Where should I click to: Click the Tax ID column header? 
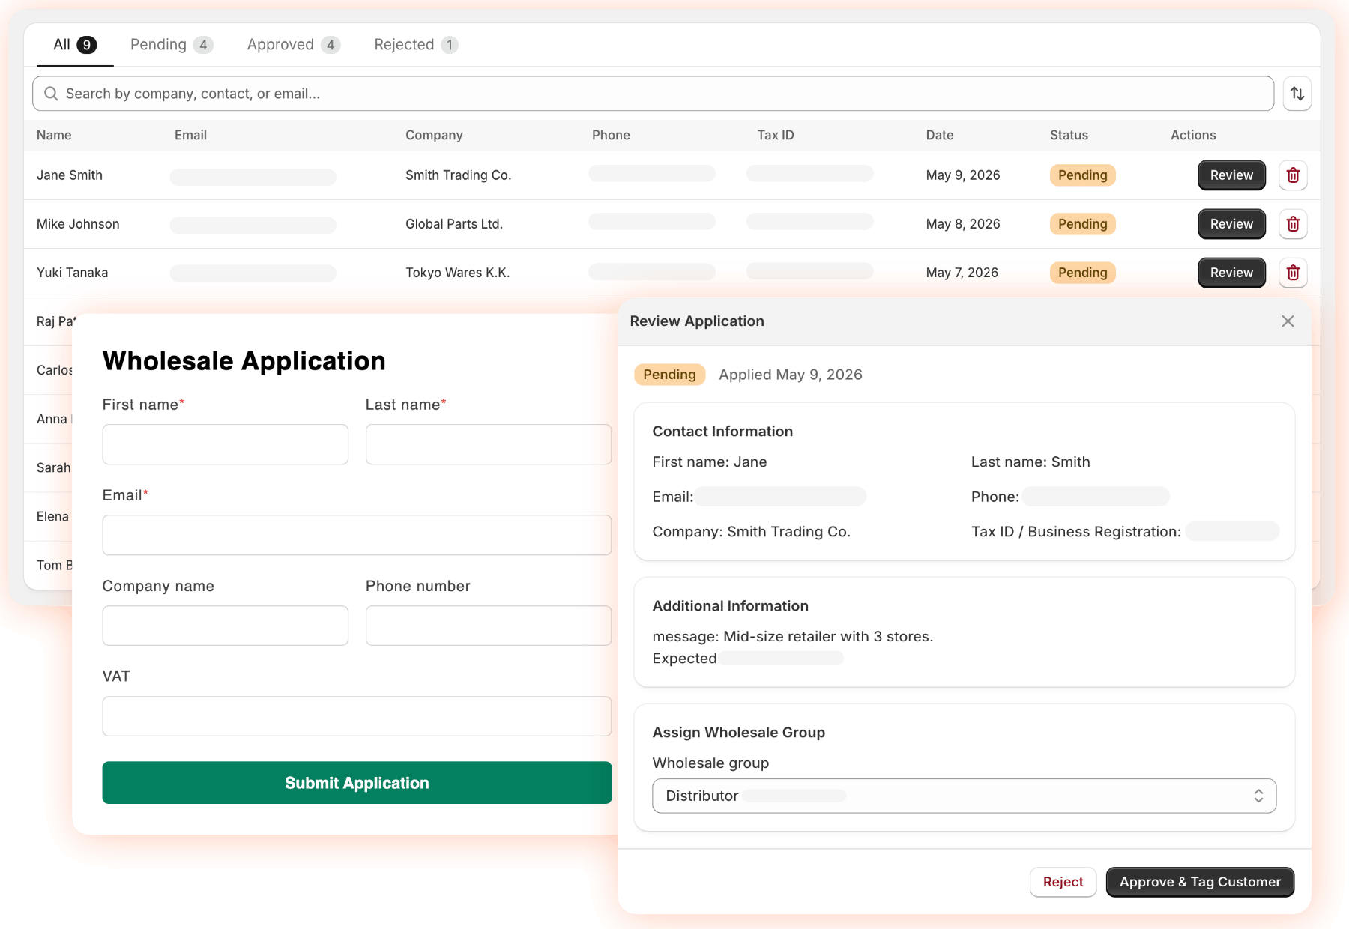point(776,135)
